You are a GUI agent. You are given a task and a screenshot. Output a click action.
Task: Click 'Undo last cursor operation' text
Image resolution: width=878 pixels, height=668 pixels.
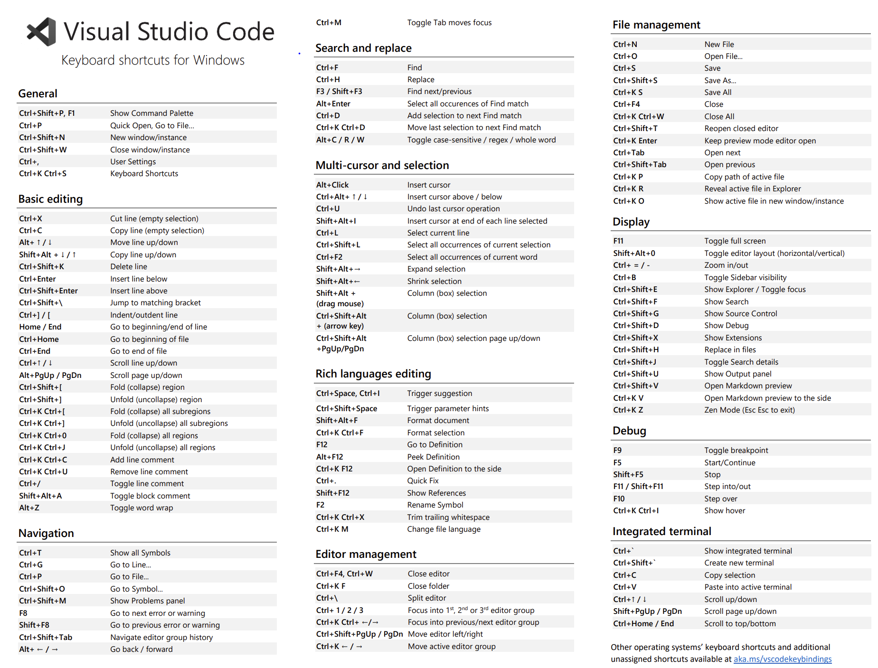click(453, 208)
